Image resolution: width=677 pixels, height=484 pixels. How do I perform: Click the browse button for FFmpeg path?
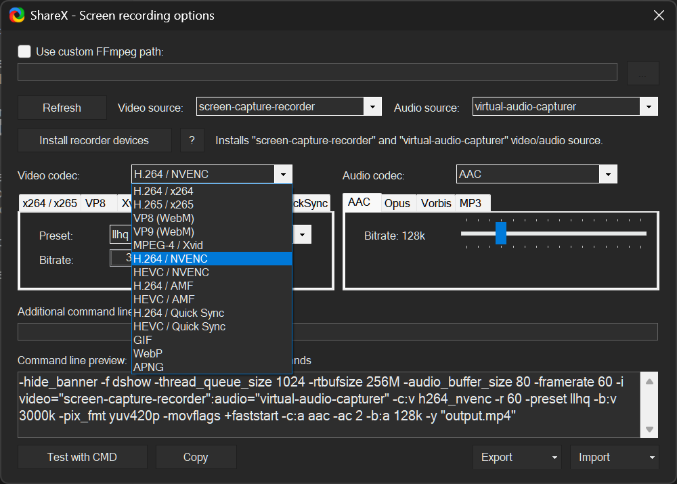coord(642,73)
